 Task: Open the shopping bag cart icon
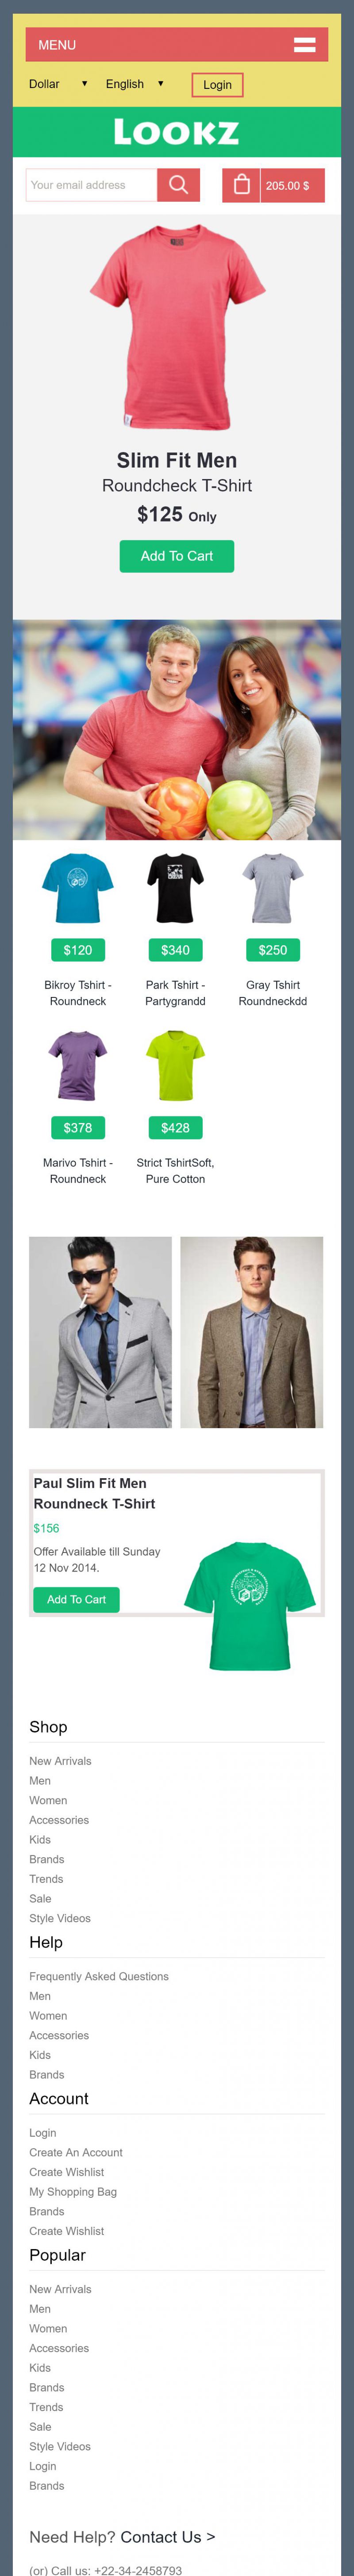pos(241,185)
